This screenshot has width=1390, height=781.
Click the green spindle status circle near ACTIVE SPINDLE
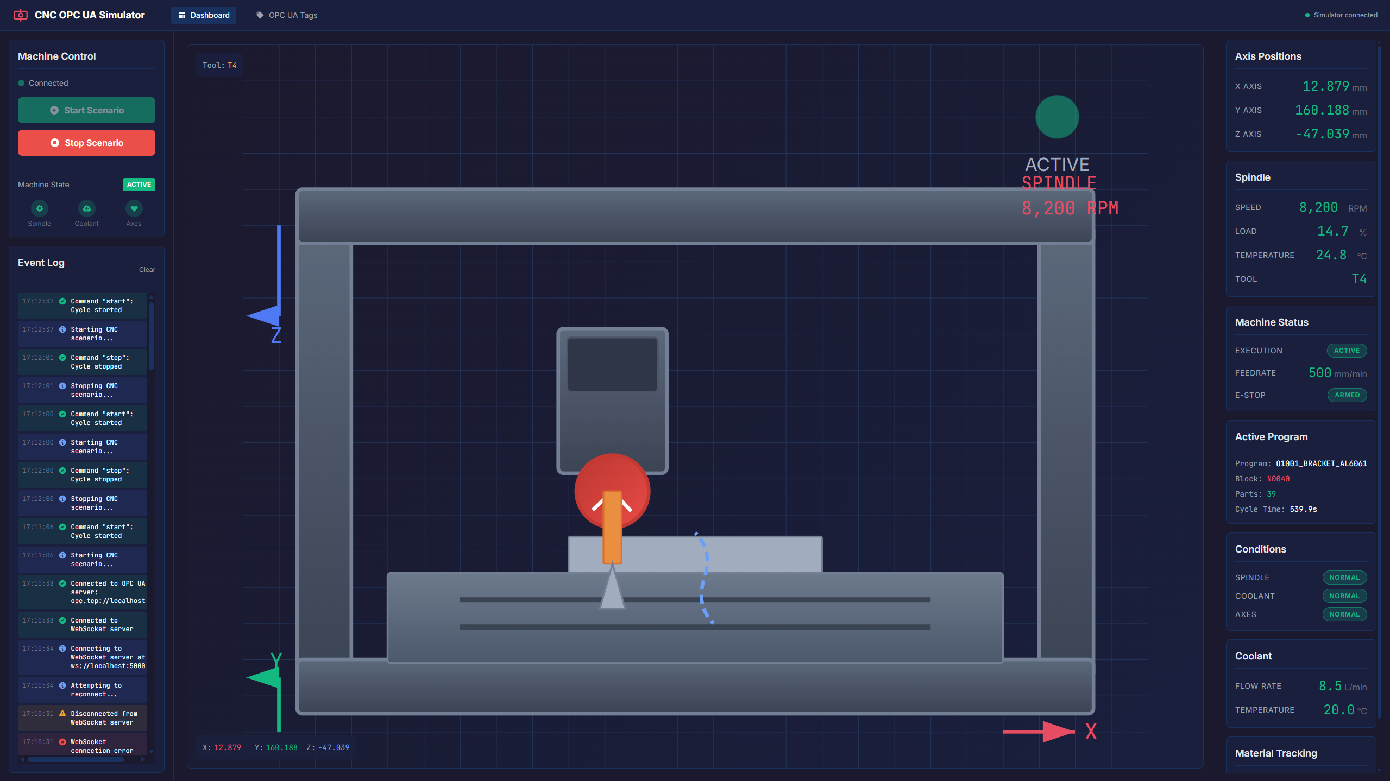click(x=1056, y=116)
